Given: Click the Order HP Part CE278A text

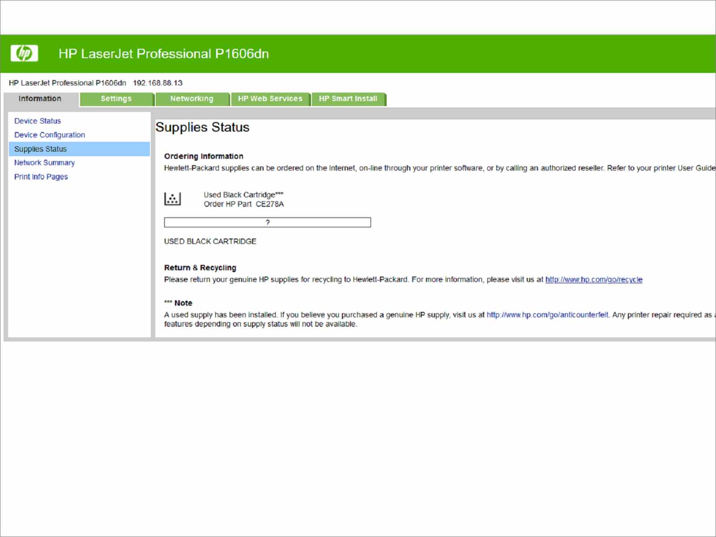Looking at the screenshot, I should pyautogui.click(x=244, y=205).
